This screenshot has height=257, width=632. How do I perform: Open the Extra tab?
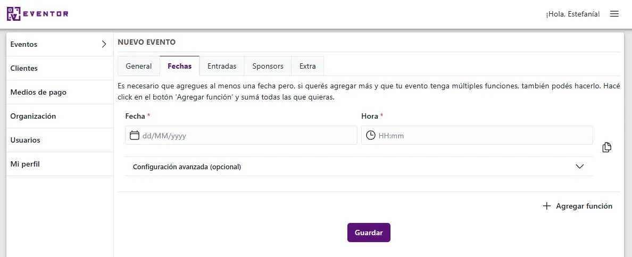[307, 66]
